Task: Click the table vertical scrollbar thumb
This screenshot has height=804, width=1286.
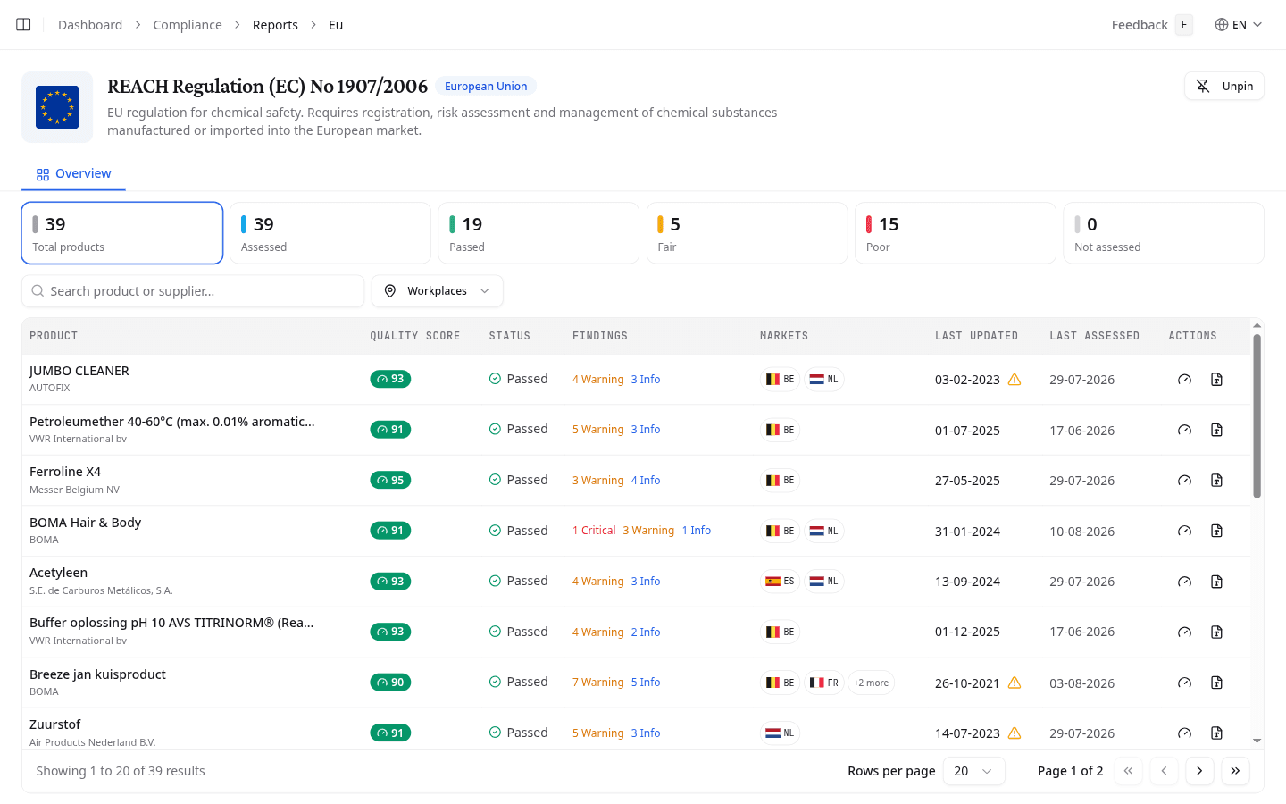Action: (1257, 415)
